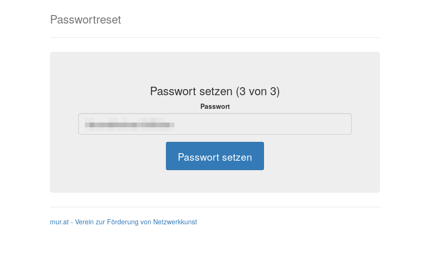The height and width of the screenshot is (279, 429).
Task: Click the gray Passwortreset title at the top
Action: (x=85, y=20)
